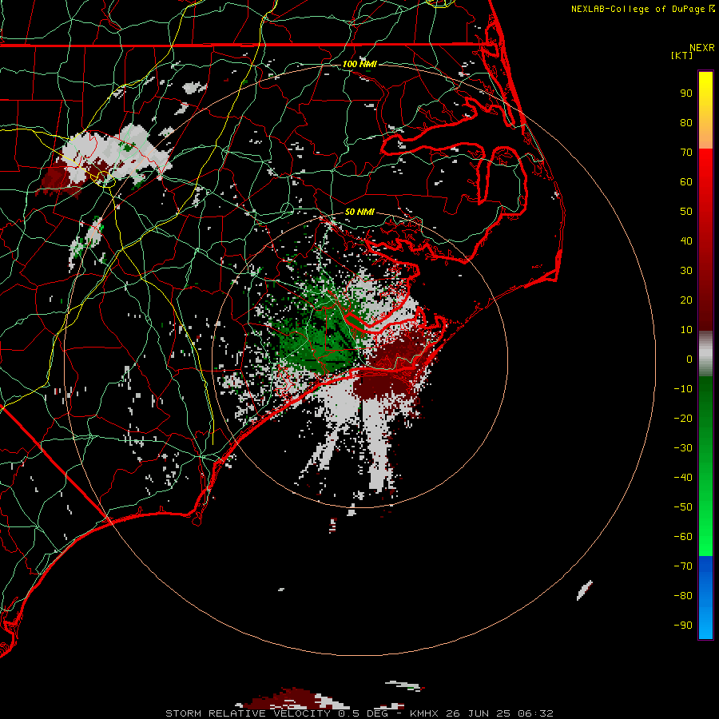Click the 0 value on the velocity scale
Image resolution: width=719 pixels, height=719 pixels.
tap(689, 359)
